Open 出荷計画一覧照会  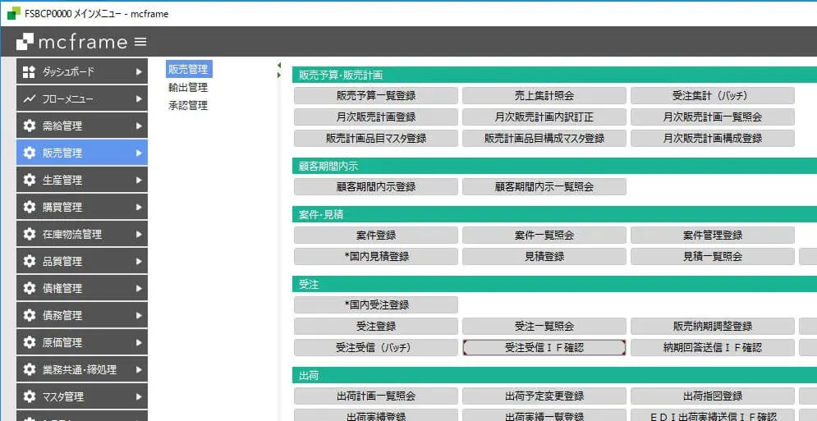(376, 396)
